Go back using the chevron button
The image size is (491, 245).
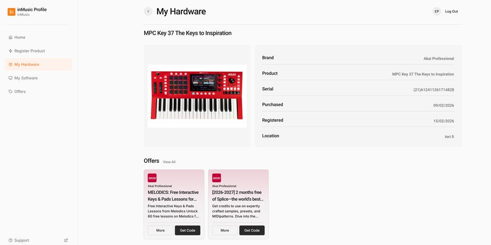[148, 12]
